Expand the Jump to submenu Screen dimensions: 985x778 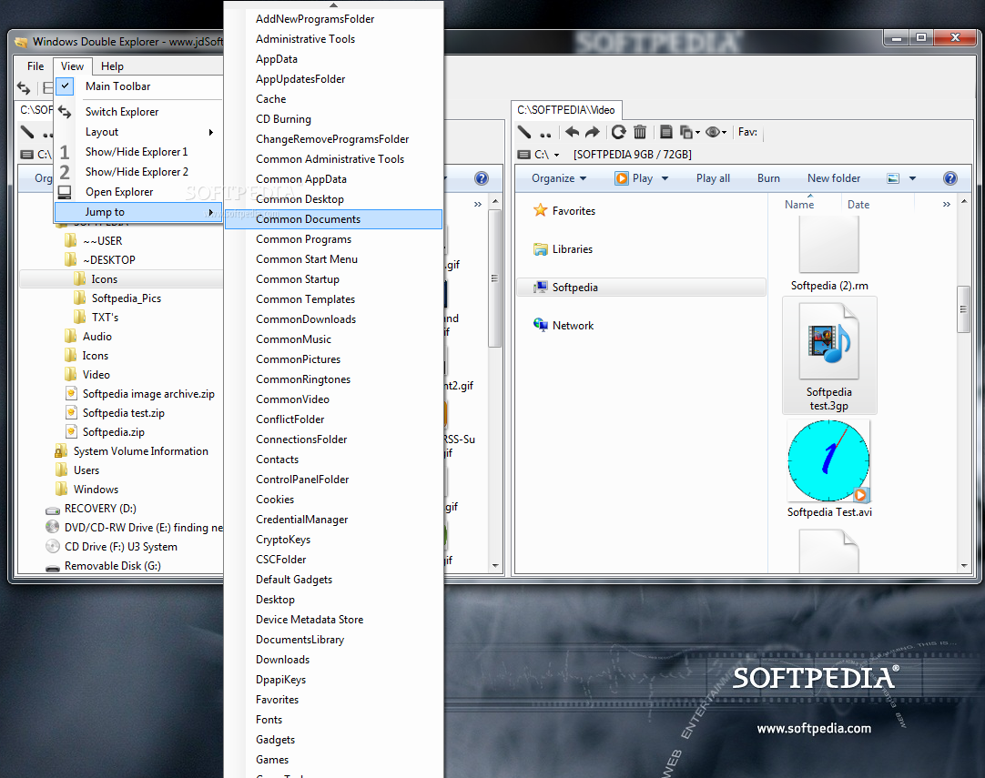pyautogui.click(x=139, y=212)
